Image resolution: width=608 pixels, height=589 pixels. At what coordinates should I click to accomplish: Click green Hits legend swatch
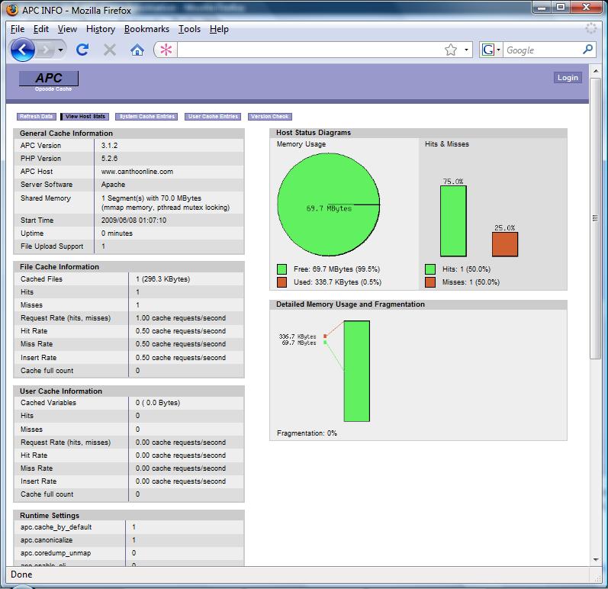click(430, 269)
